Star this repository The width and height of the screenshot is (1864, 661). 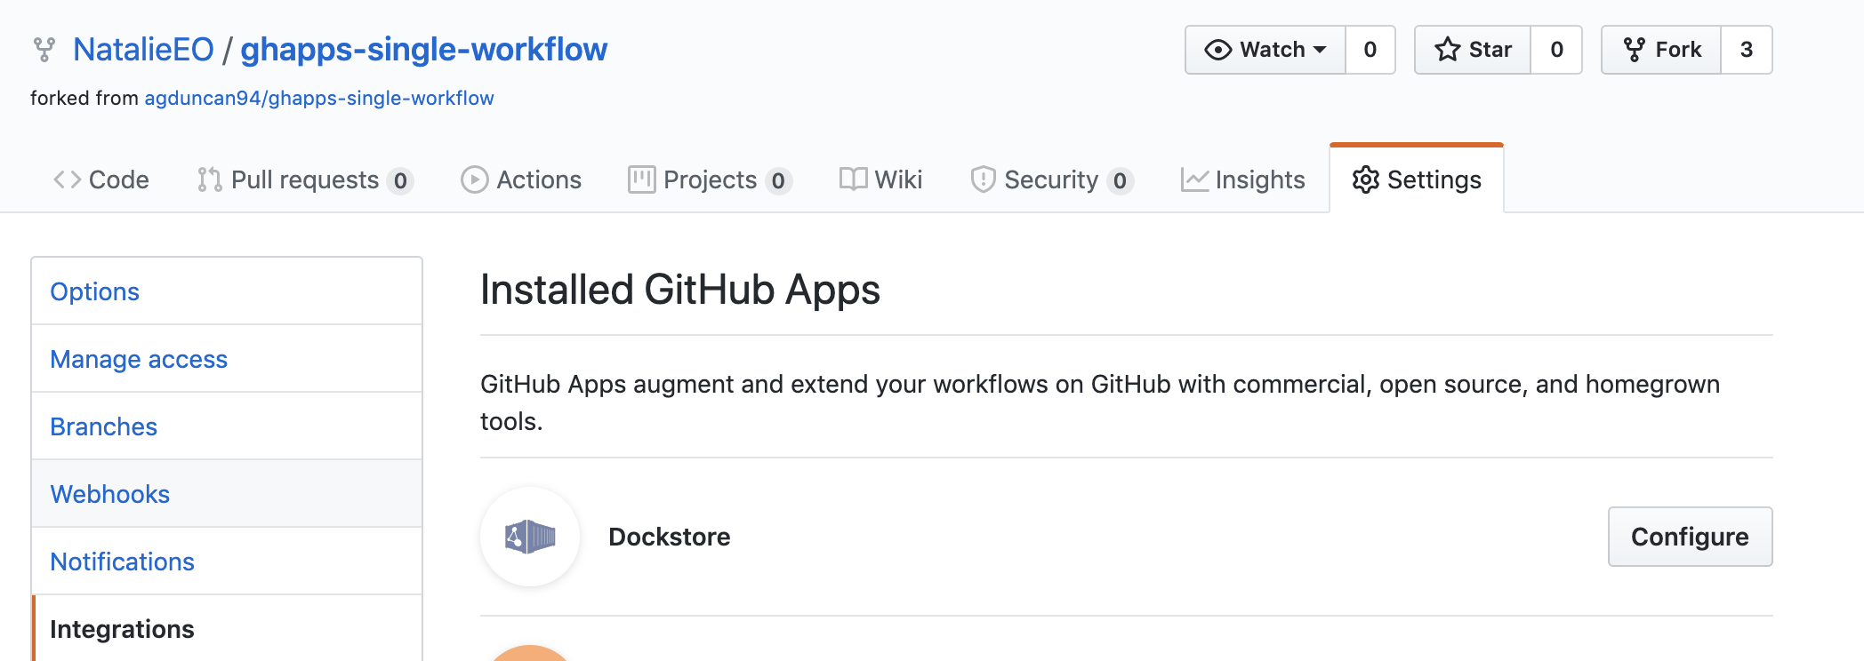[1473, 50]
